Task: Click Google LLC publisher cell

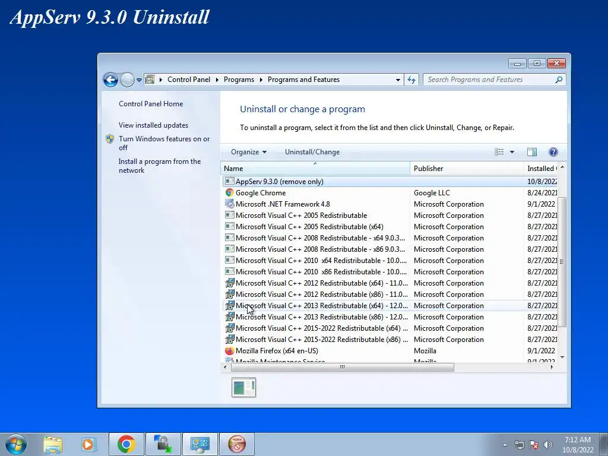Action: [432, 193]
